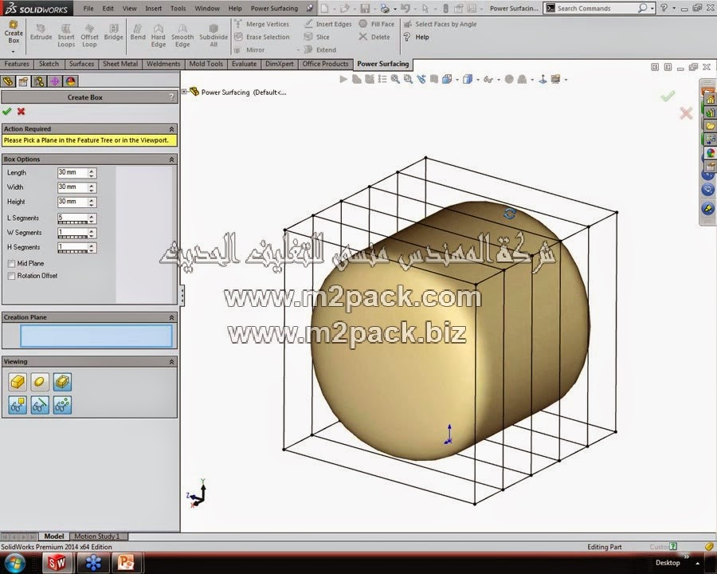Image resolution: width=717 pixels, height=574 pixels.
Task: Click Insert Edges command
Action: click(x=328, y=24)
